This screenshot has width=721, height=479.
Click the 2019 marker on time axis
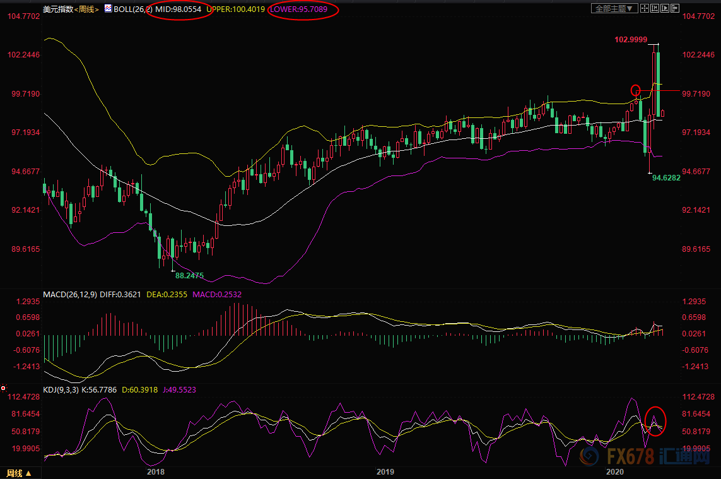[x=385, y=471]
